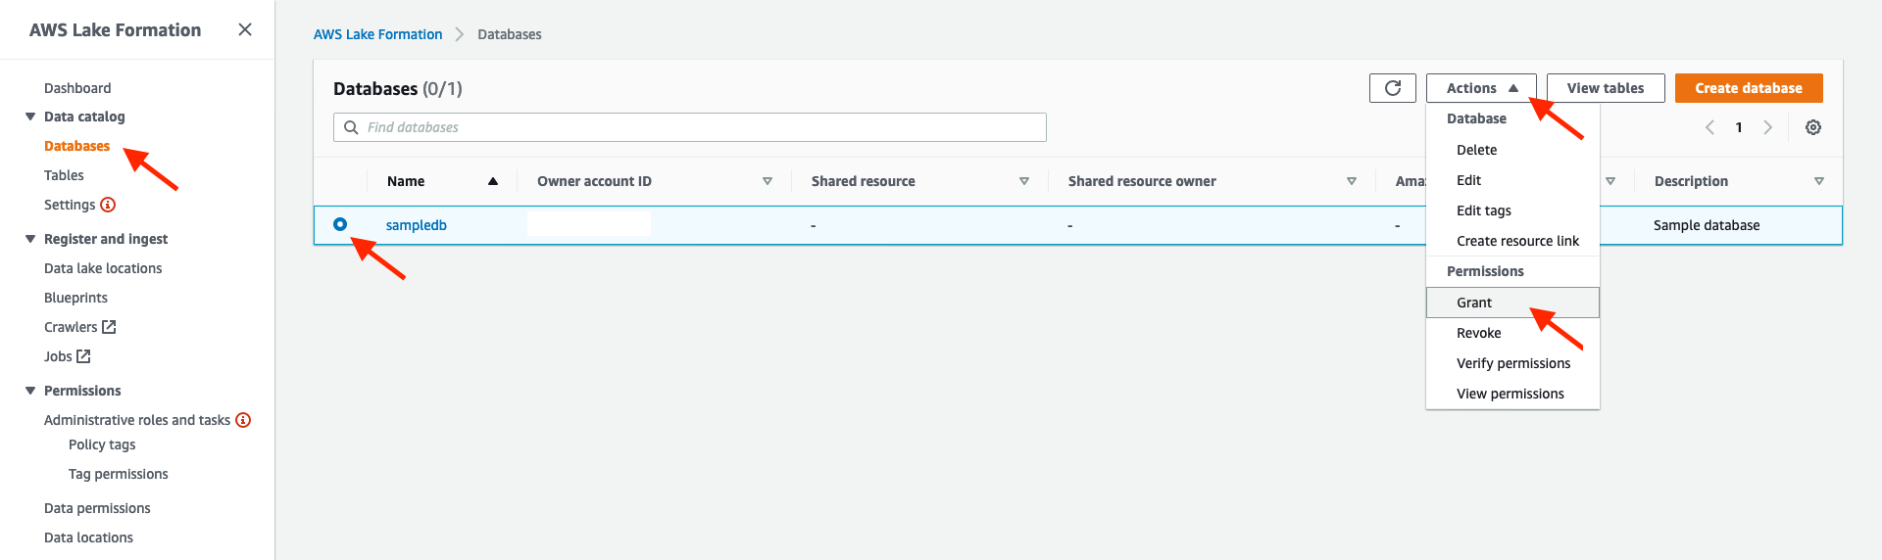Open Tables in sidebar
Screen dimensions: 1882x560
(x=64, y=175)
